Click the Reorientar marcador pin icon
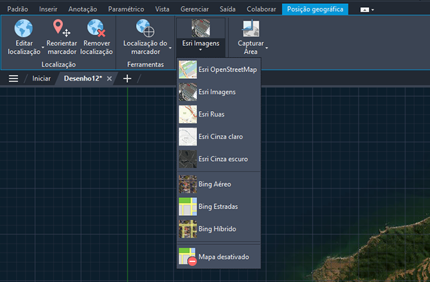This screenshot has height=282, width=430. pyautogui.click(x=62, y=28)
